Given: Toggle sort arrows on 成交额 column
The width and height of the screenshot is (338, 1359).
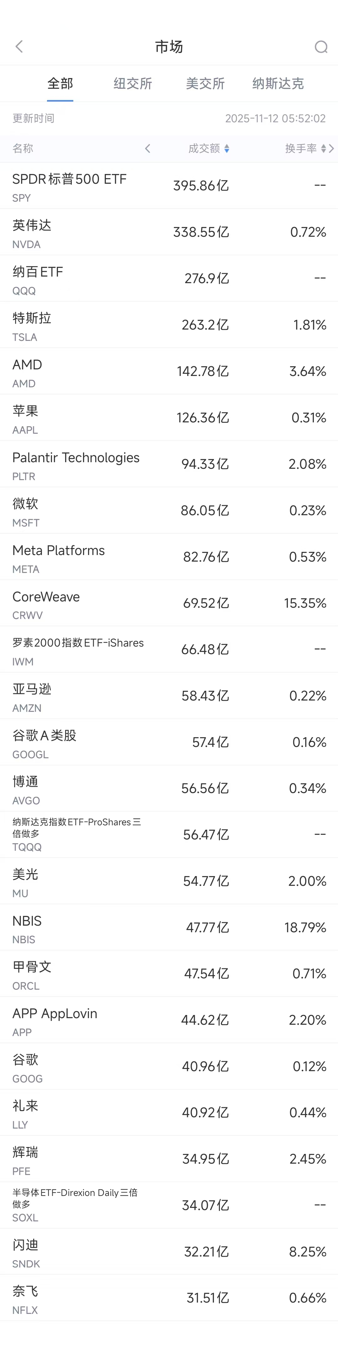Looking at the screenshot, I should click(227, 149).
